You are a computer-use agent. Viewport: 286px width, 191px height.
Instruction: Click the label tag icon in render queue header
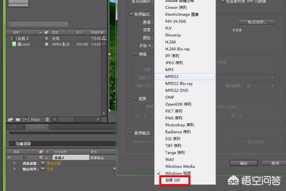(41, 151)
